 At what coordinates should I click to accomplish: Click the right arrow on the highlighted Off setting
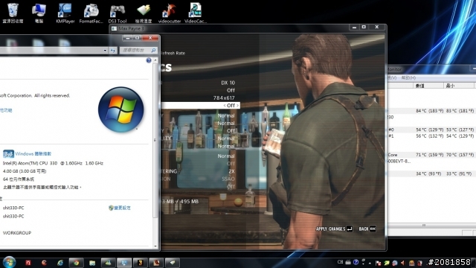point(237,106)
